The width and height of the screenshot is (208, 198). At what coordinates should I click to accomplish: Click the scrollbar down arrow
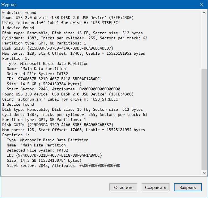[204, 173]
